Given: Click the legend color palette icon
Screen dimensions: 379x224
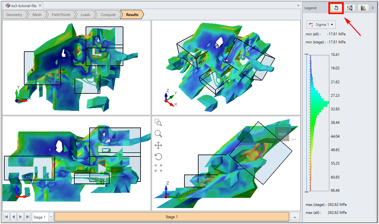Looking at the screenshot, I should 363,8.
